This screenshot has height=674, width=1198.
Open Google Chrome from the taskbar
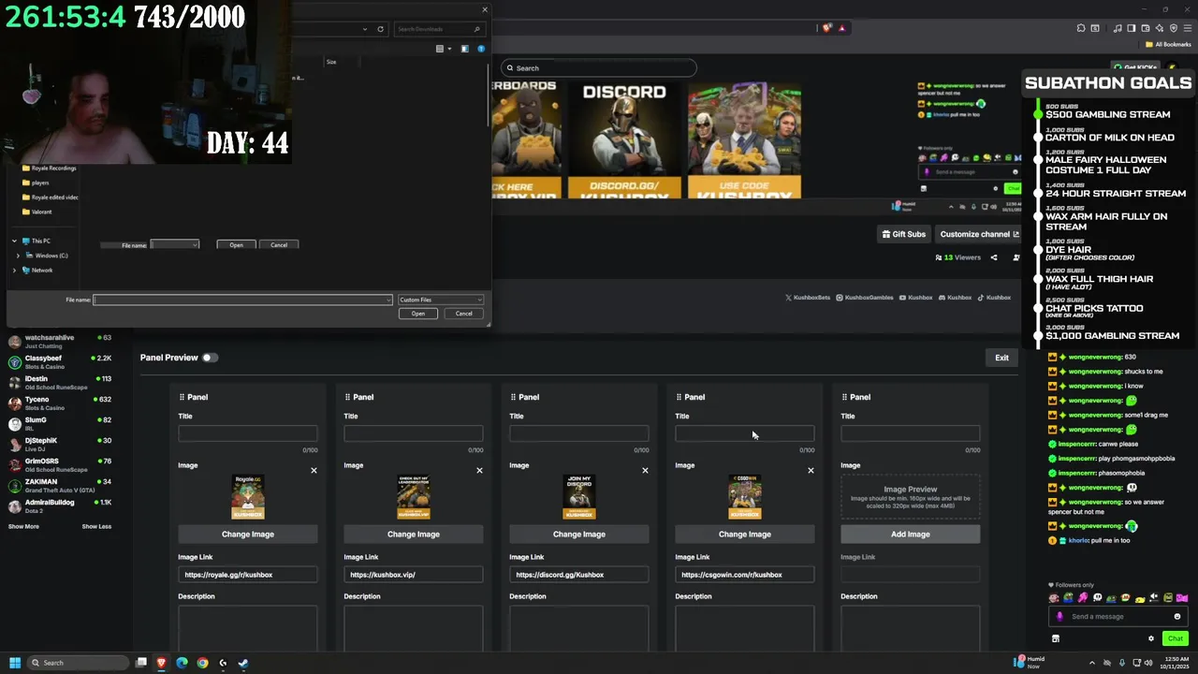(x=202, y=663)
